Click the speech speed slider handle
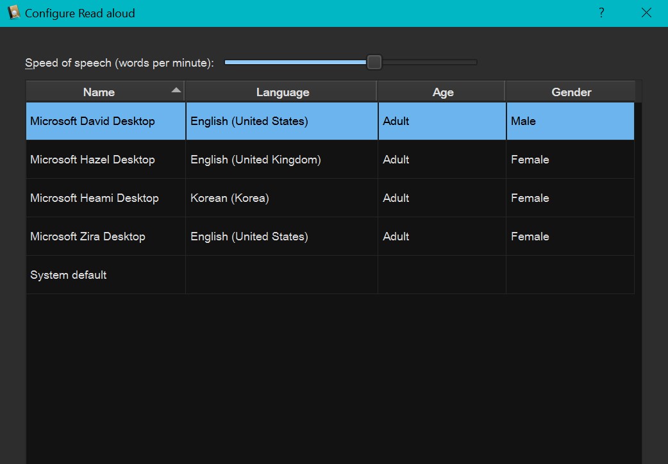668x464 pixels. coord(374,62)
